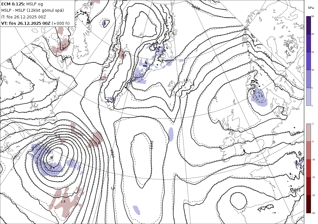
Task: Click the lightest purple 1 to 5 hPa swatch
Action: tap(308, 97)
